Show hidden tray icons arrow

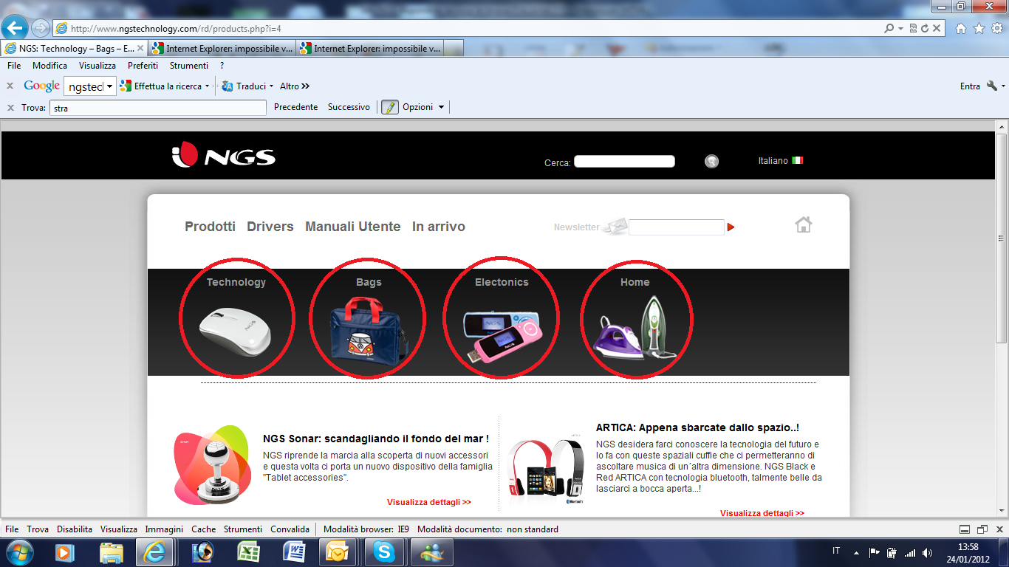[856, 552]
